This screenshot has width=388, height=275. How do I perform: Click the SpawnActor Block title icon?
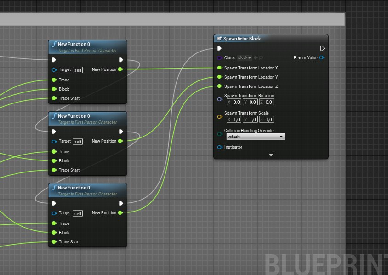(x=219, y=39)
